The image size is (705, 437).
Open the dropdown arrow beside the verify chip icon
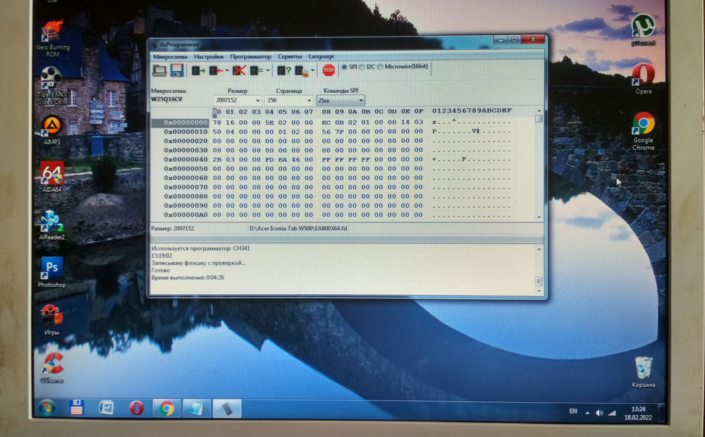click(x=267, y=71)
